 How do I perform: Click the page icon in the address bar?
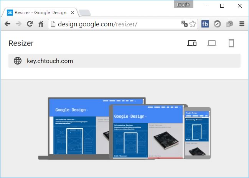53,24
